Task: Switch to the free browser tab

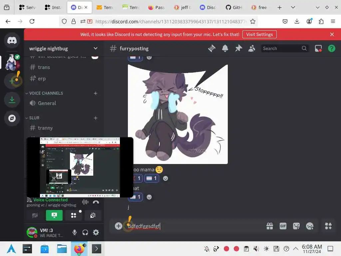Action: 260,7
